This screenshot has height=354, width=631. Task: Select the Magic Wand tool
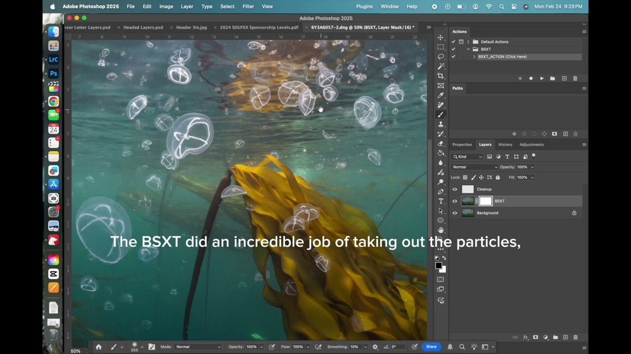441,66
